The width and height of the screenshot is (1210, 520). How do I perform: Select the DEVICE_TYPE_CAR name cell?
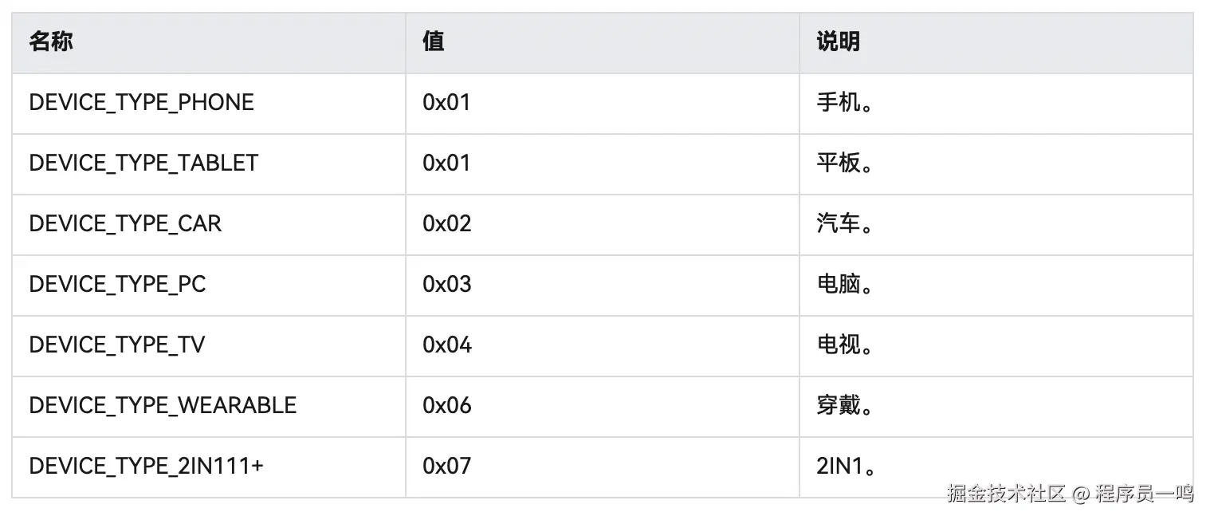click(125, 224)
